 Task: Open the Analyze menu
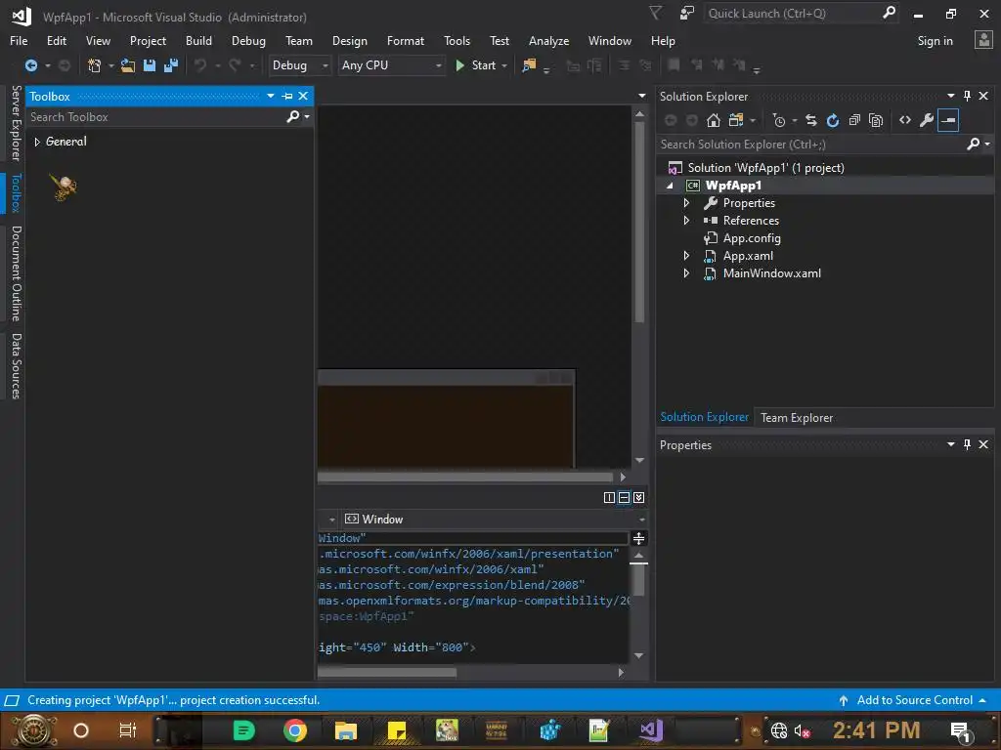[549, 41]
